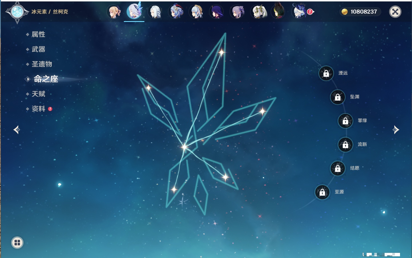Open the locked 结愿 constellation node
Image resolution: width=412 pixels, height=258 pixels.
click(338, 168)
